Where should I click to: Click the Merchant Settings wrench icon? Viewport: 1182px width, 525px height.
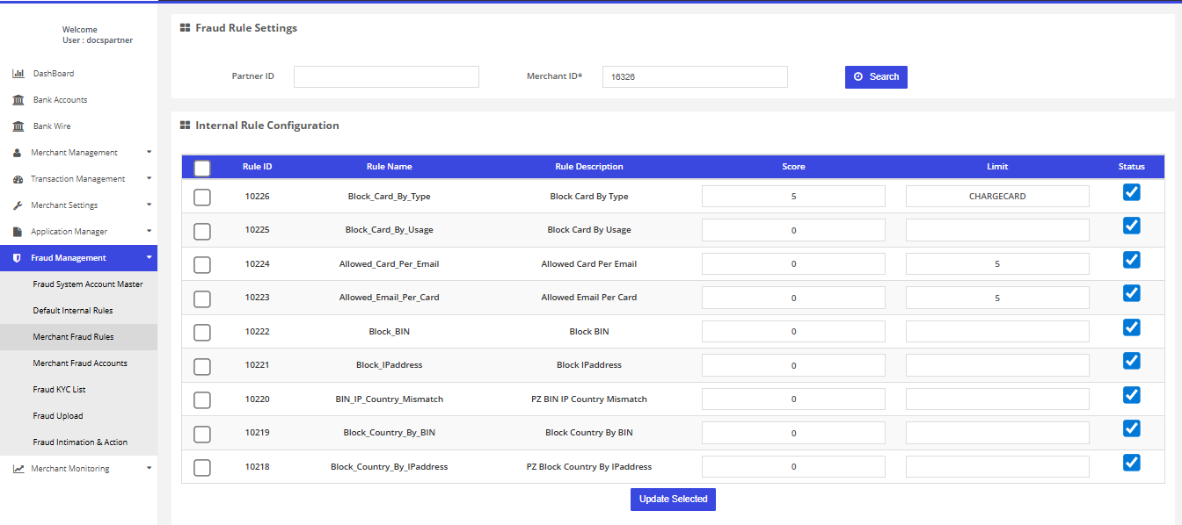[x=18, y=205]
